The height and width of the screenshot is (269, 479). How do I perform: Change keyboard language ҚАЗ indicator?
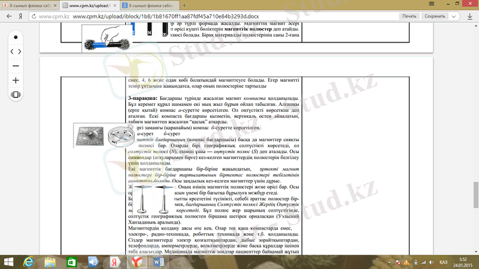(x=444, y=262)
